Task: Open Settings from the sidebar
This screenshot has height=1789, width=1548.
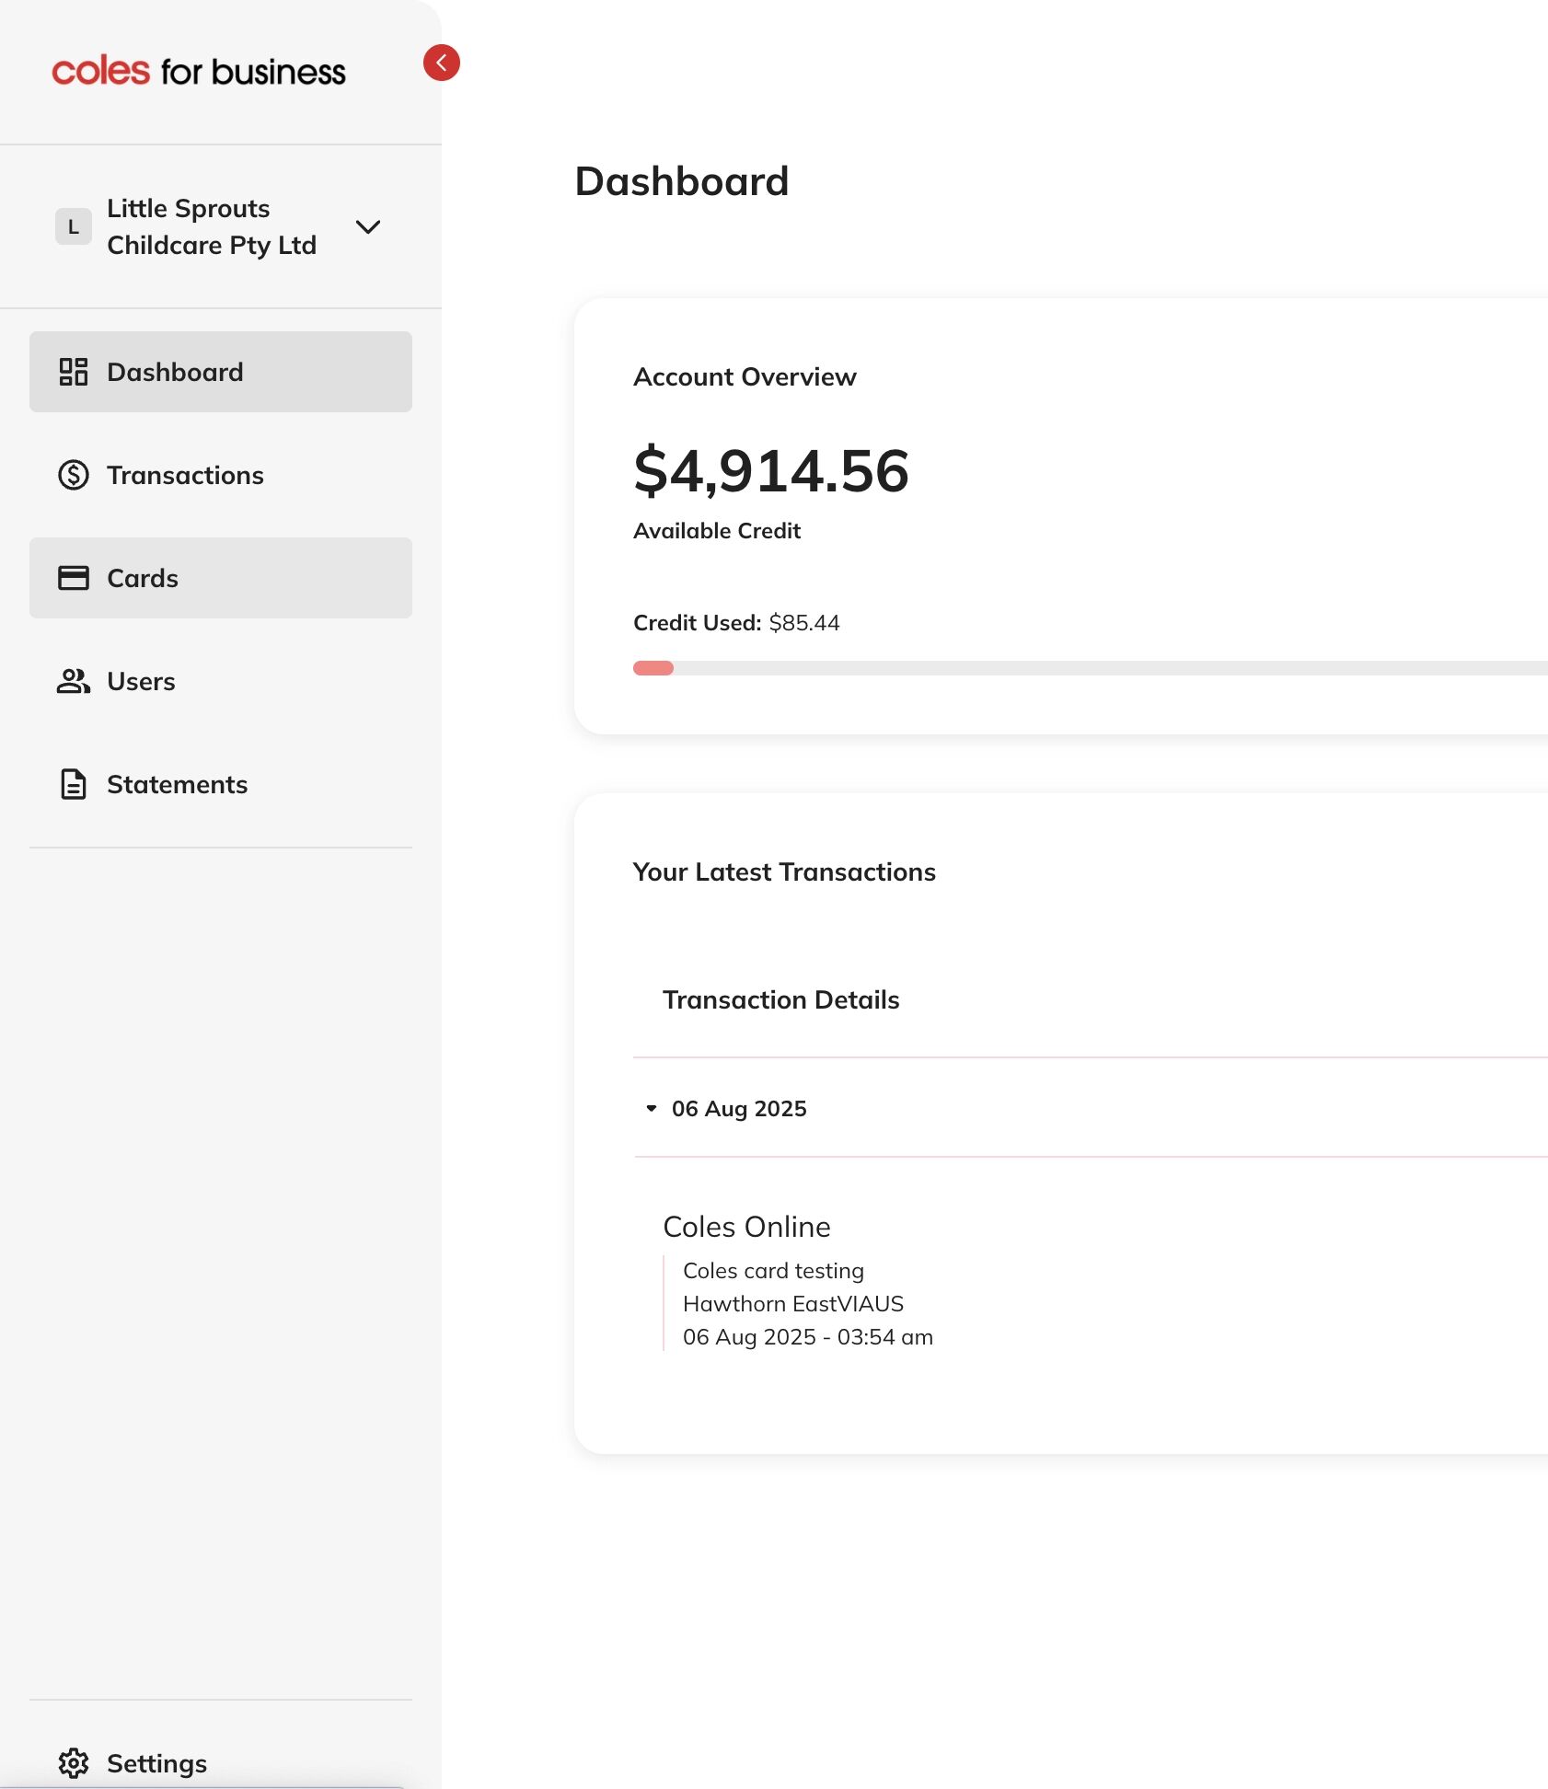Action: click(156, 1763)
